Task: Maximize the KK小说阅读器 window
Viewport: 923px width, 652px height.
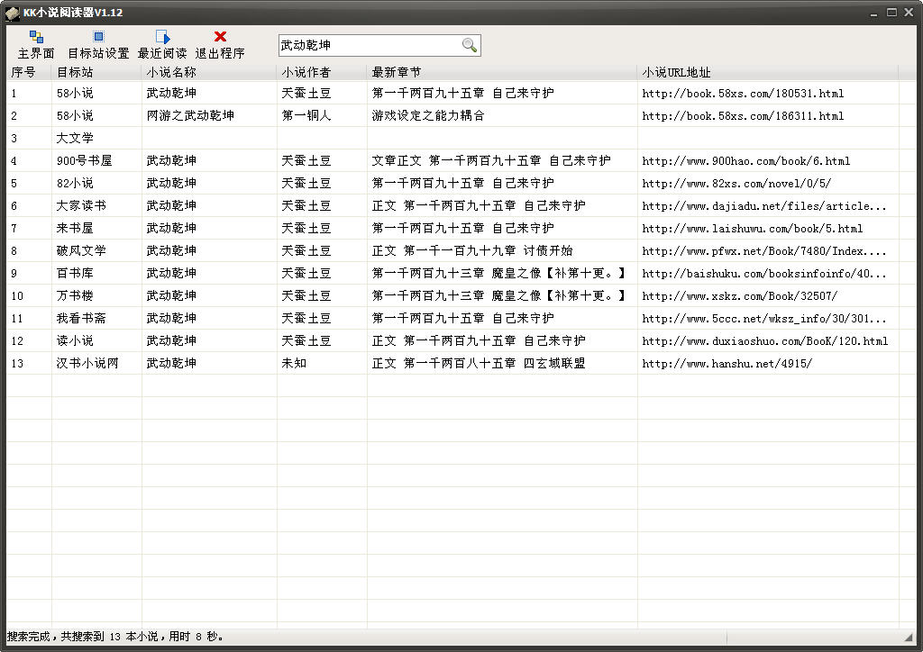Action: pyautogui.click(x=891, y=13)
